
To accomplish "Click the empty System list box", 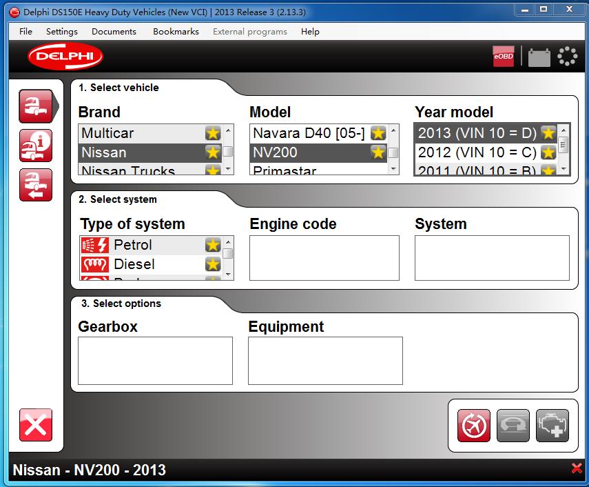I will (492, 258).
